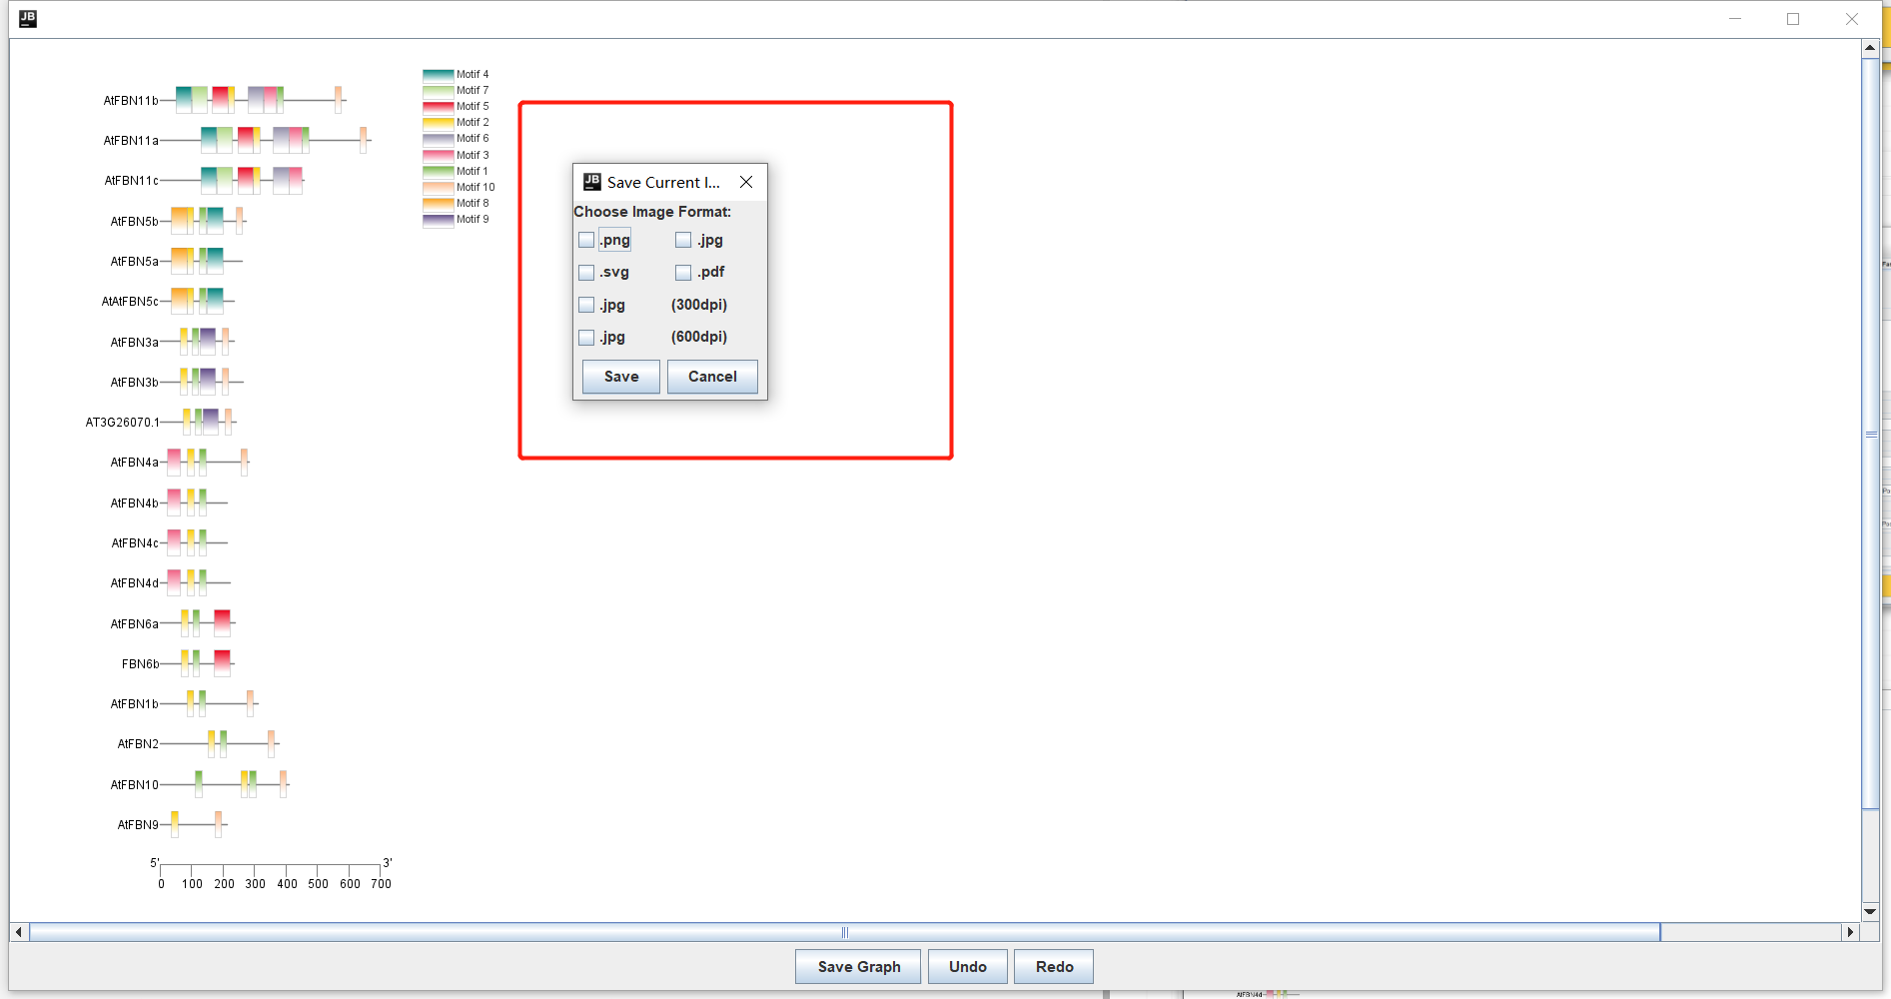Viewport: 1891px width, 999px height.
Task: Click Cancel in the image format dialog
Action: (x=712, y=377)
